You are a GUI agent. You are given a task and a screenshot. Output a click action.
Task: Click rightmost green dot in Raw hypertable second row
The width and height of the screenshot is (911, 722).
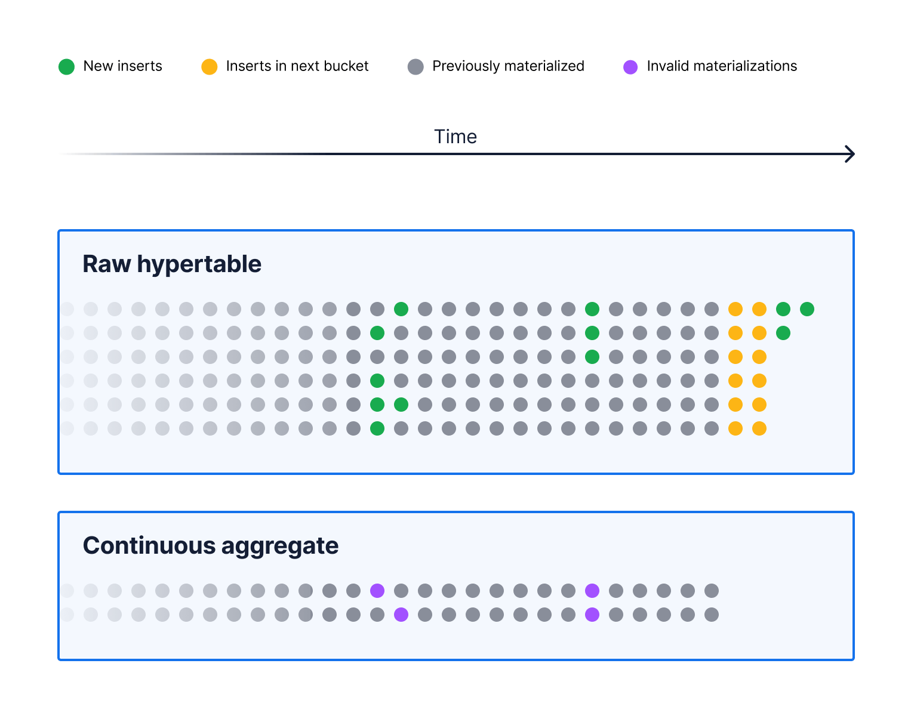[783, 333]
